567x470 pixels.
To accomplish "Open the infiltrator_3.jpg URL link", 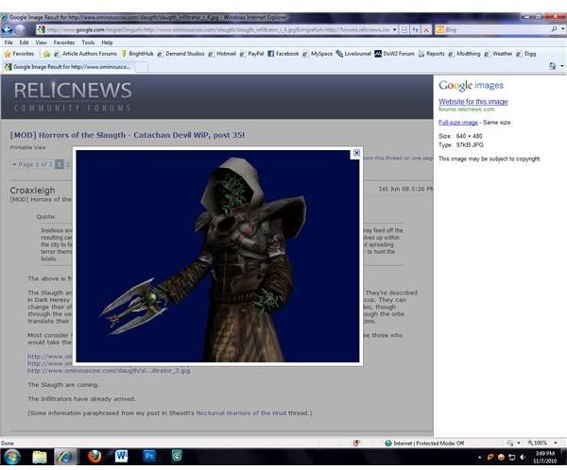I will tap(109, 371).
